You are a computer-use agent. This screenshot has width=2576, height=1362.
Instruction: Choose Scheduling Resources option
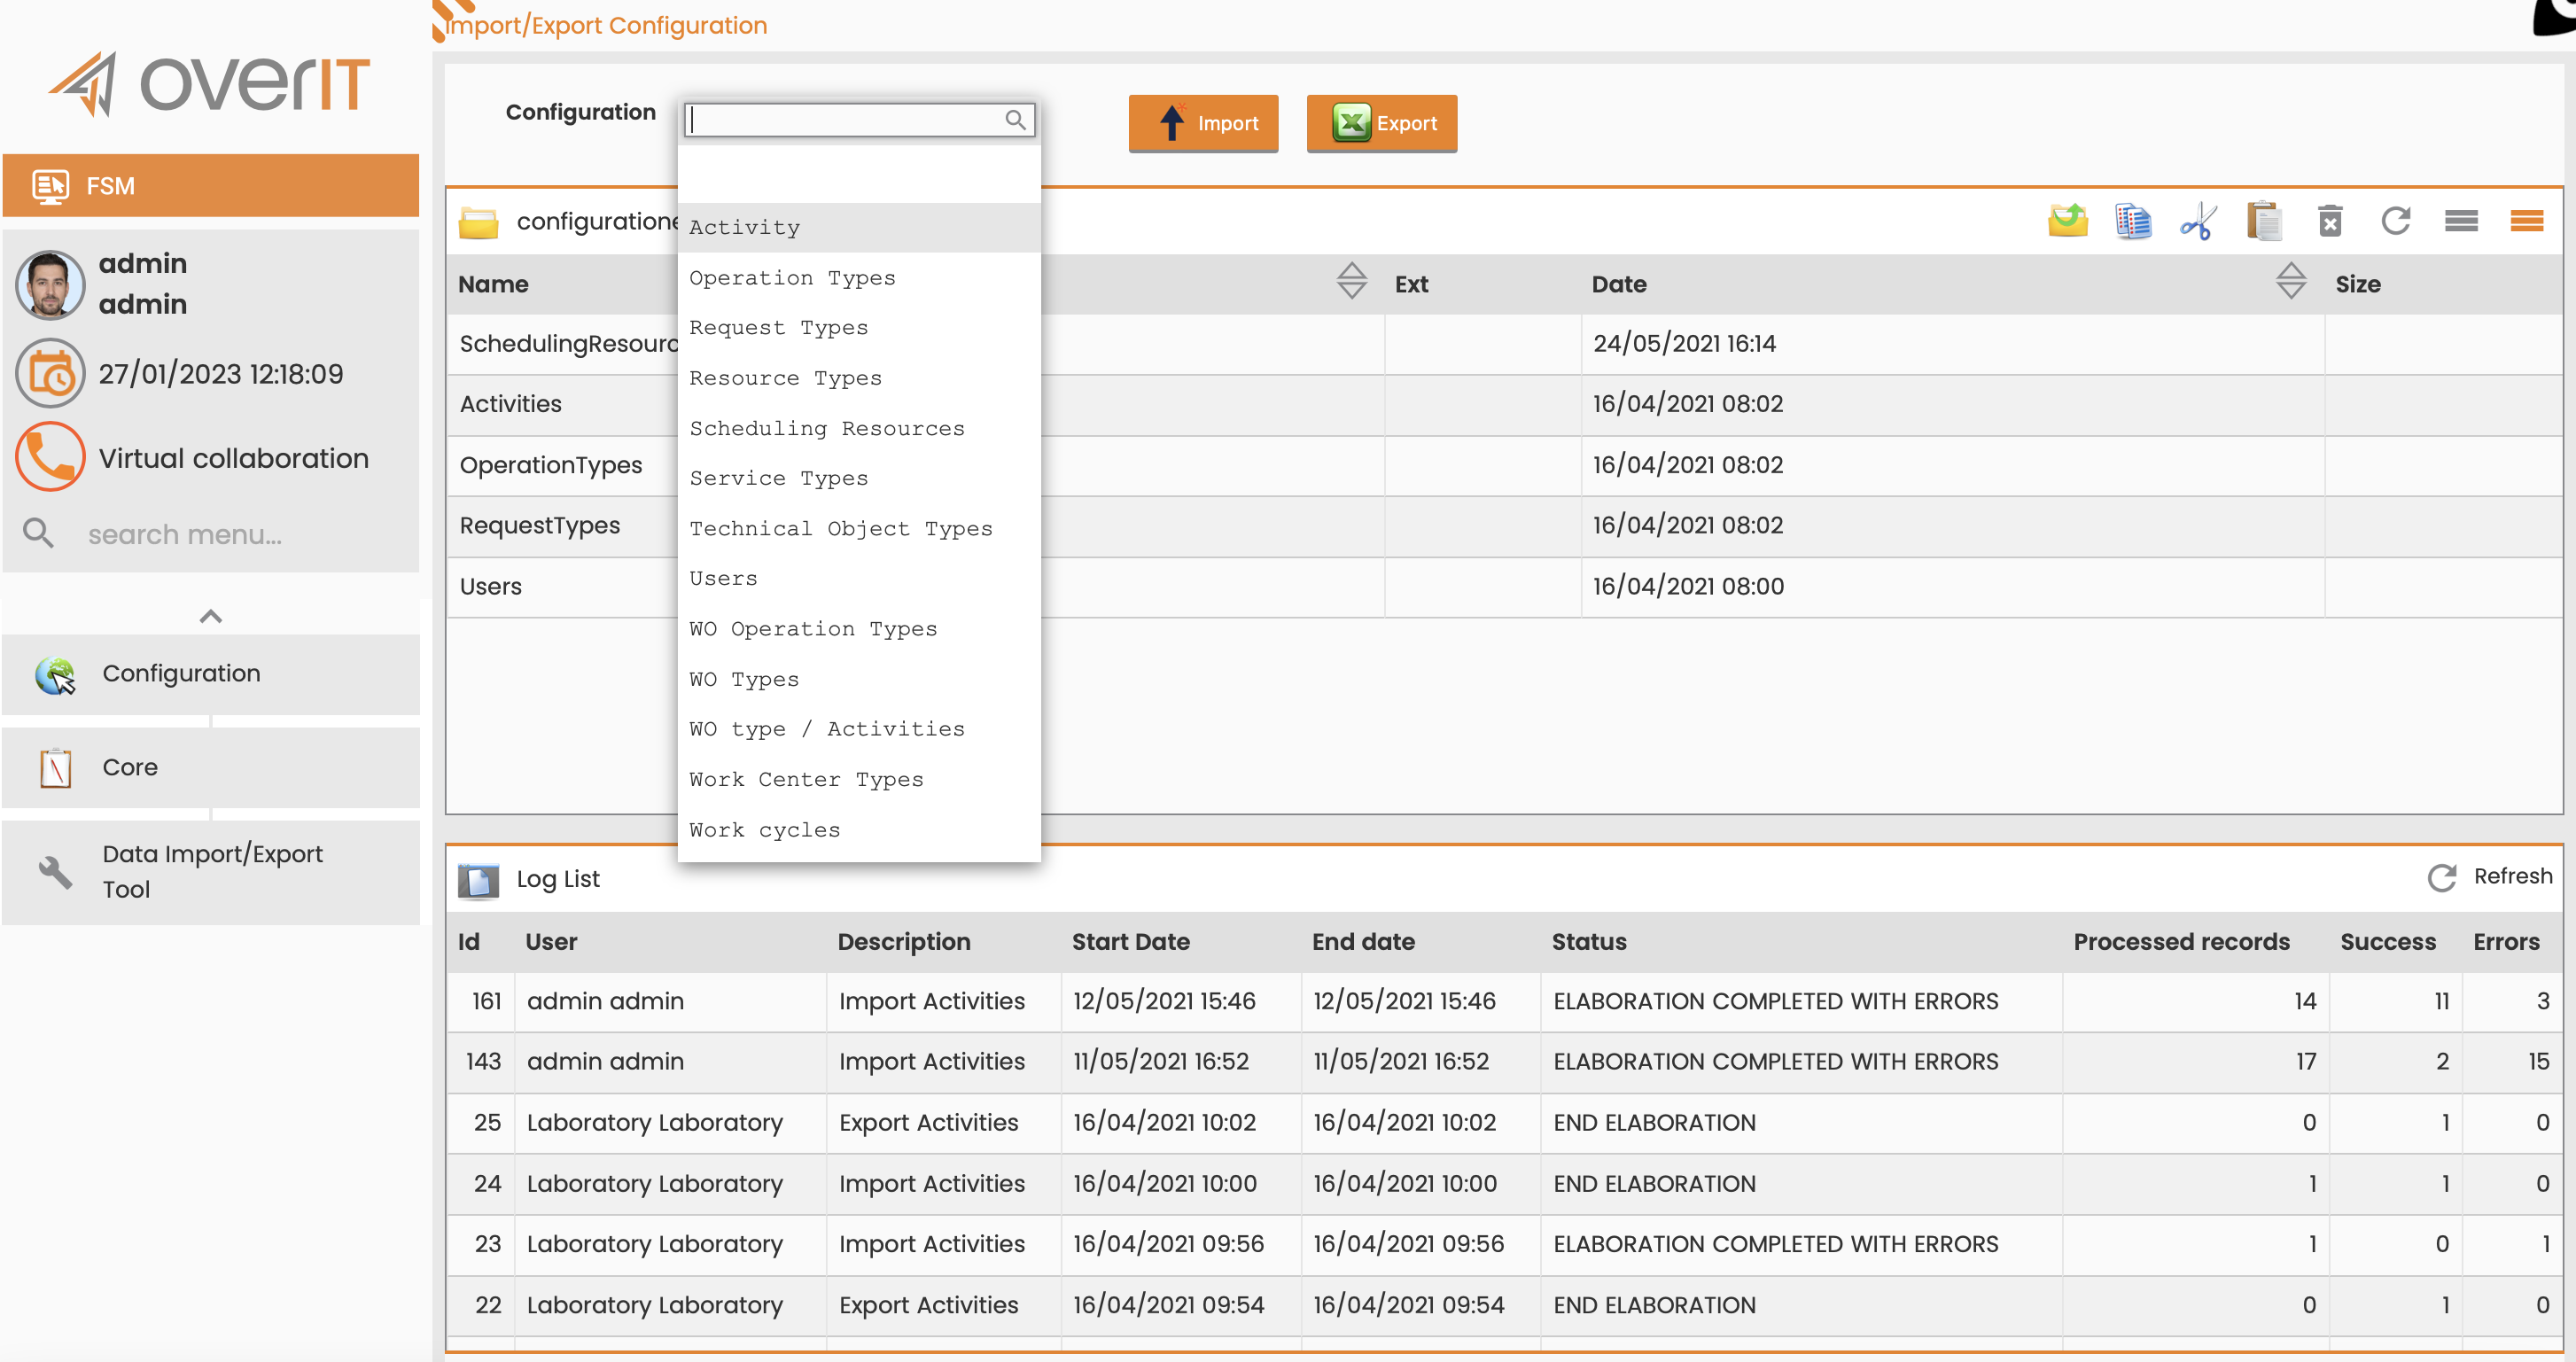[x=859, y=428]
